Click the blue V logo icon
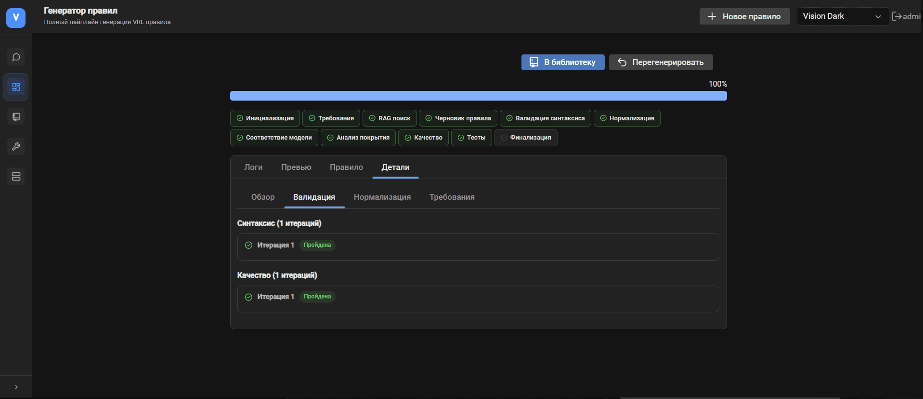The width and height of the screenshot is (923, 399). point(16,18)
